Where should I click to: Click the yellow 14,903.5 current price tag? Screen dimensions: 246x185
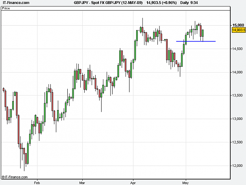(x=239, y=30)
